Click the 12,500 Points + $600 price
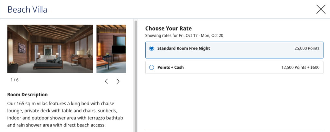Screen dimensions: 330x132 tap(300, 68)
